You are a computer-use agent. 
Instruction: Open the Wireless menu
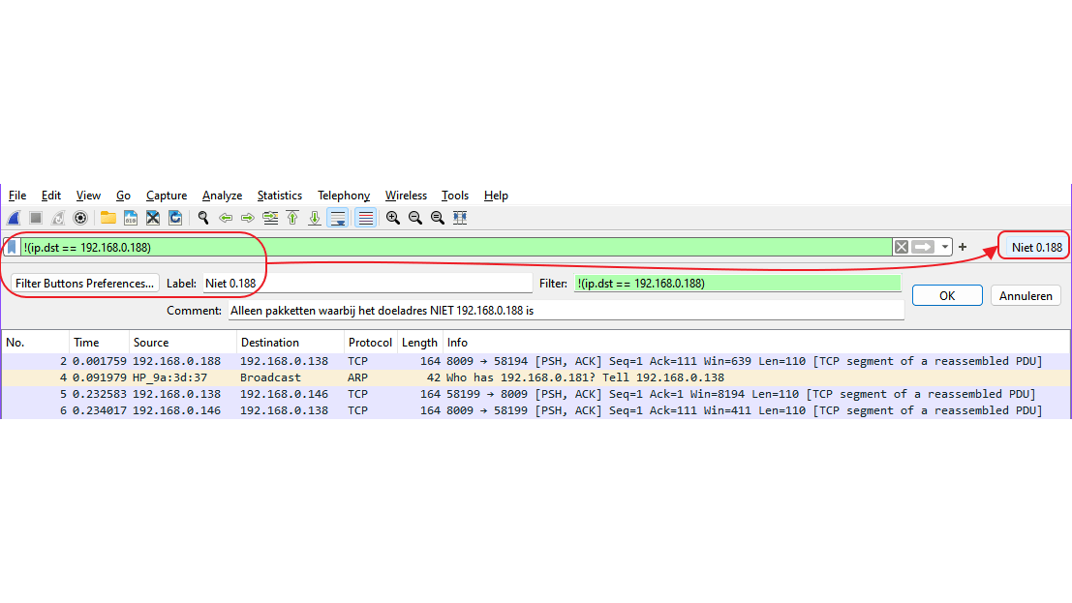click(x=406, y=196)
